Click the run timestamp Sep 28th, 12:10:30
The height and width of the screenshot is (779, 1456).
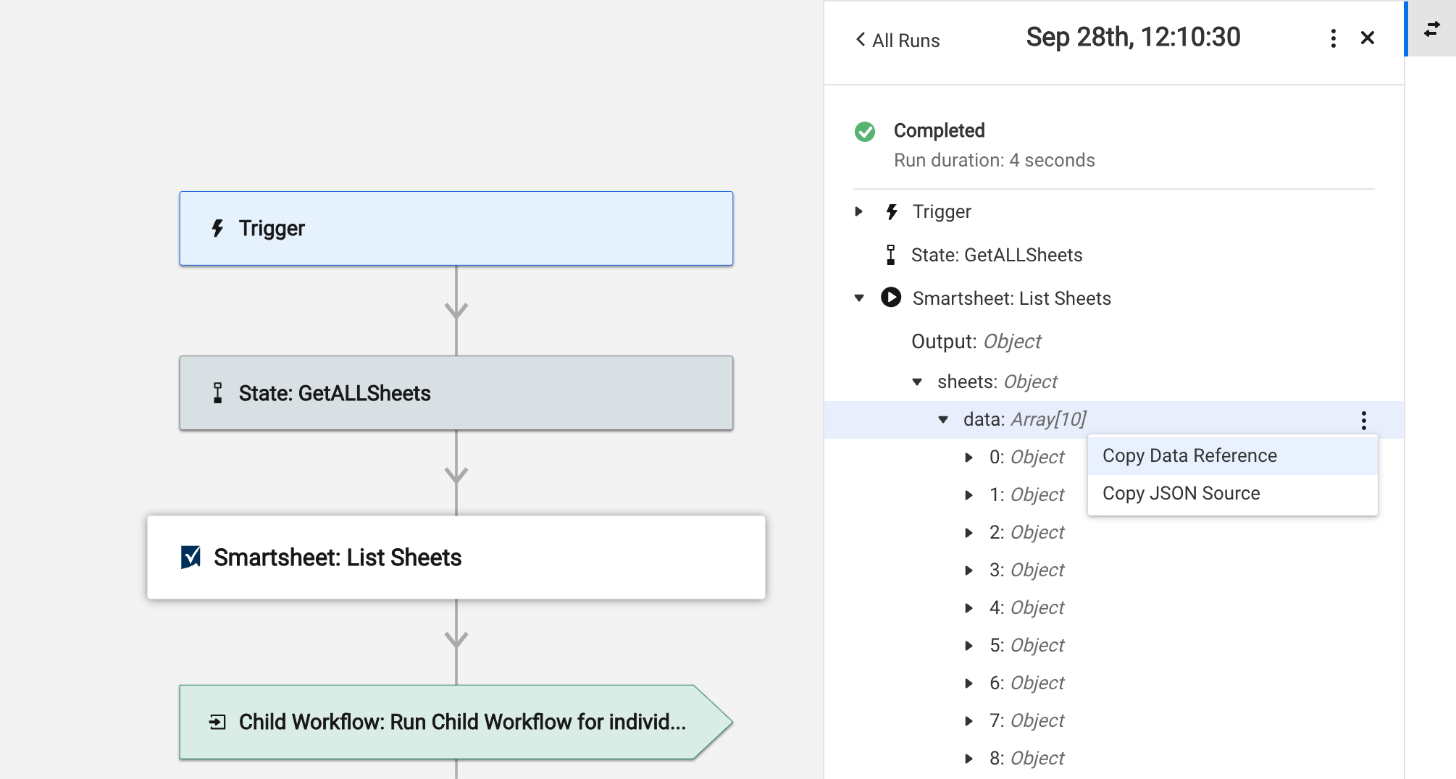[1133, 37]
